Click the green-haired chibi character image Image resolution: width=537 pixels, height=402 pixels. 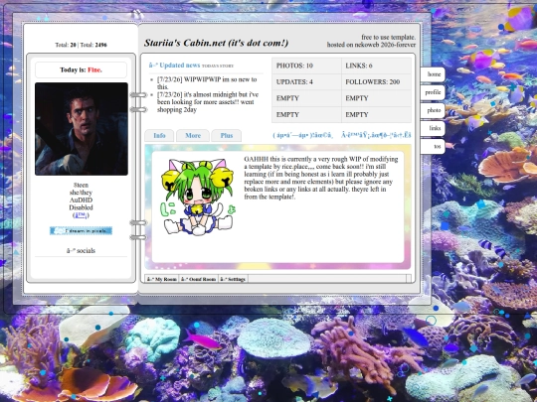(198, 198)
